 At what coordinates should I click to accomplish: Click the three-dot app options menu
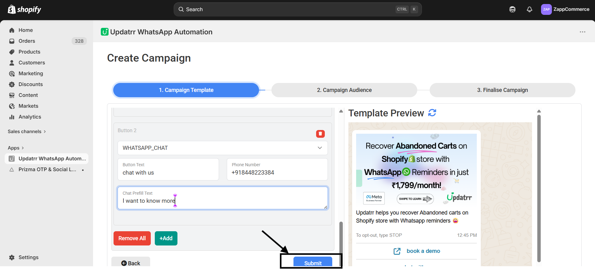(x=582, y=32)
